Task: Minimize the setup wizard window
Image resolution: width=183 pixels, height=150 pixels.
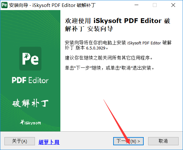Action: (136, 5)
